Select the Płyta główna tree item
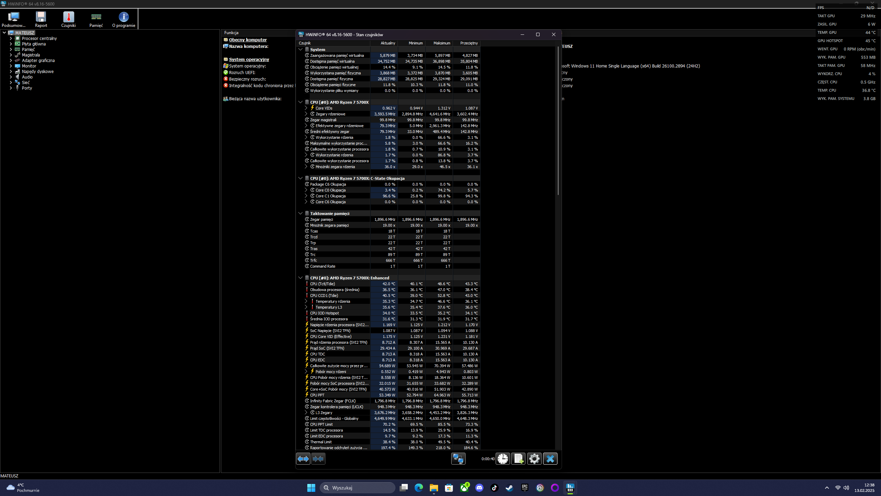 (x=34, y=44)
